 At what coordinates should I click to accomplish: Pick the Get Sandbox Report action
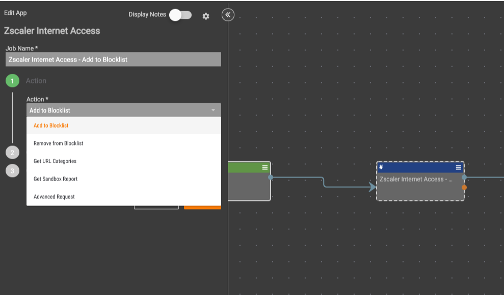[x=124, y=179]
